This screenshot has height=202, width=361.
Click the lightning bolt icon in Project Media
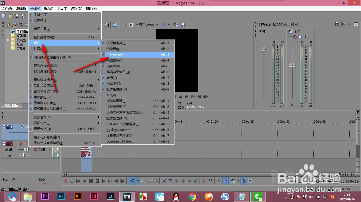[8, 25]
